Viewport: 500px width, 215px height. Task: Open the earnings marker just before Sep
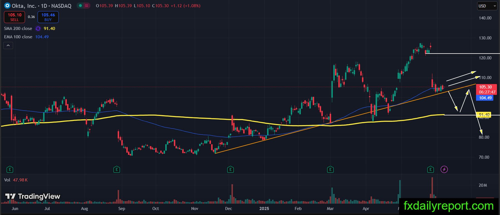(117, 169)
